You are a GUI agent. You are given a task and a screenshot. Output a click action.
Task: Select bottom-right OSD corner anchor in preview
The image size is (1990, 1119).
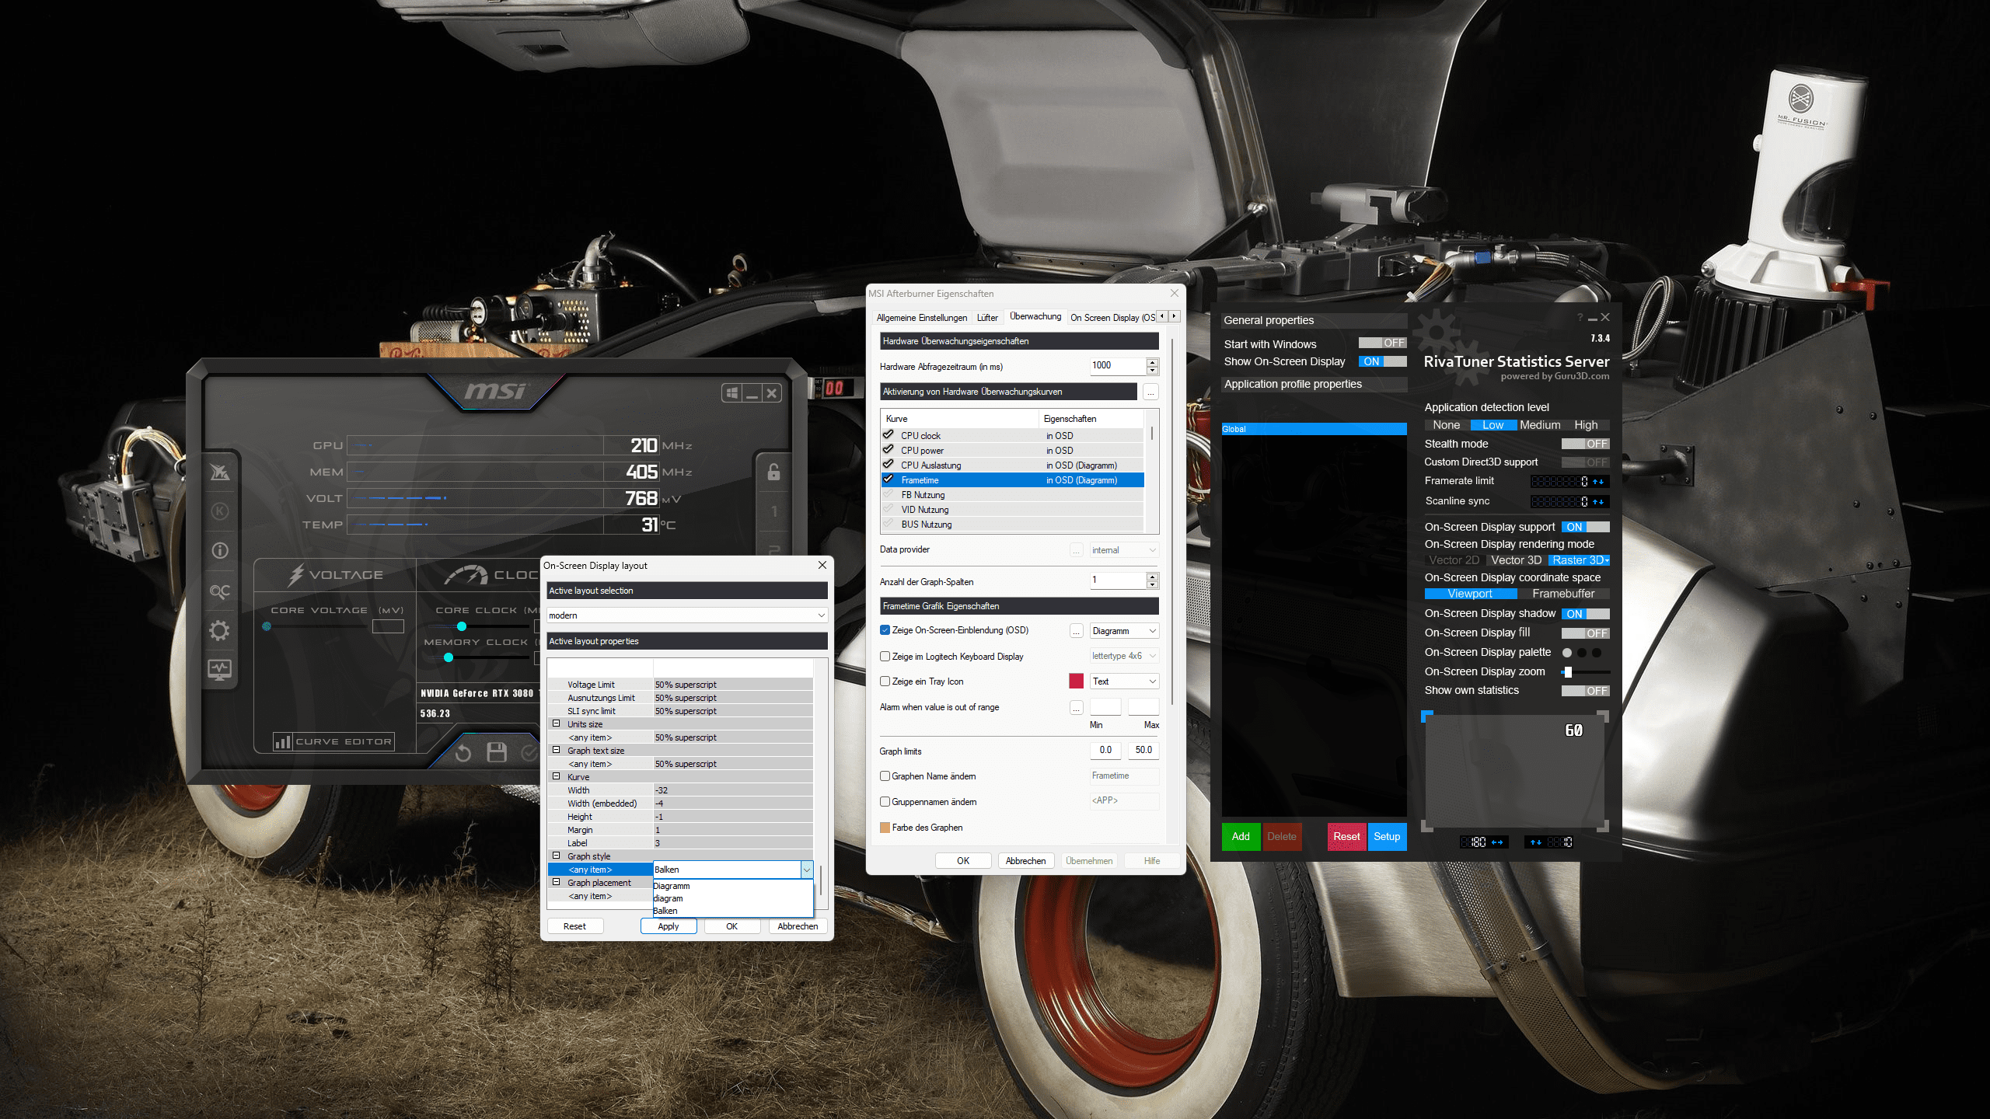pyautogui.click(x=1603, y=826)
